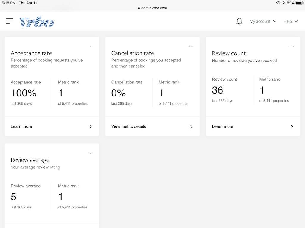Tap the admin.vrbo.com address bar
305x228 pixels.
click(x=154, y=8)
